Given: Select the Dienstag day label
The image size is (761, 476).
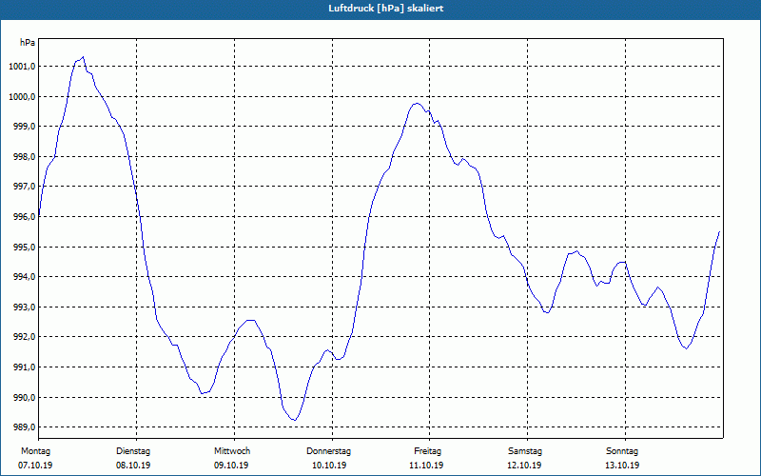Looking at the screenshot, I should point(133,451).
